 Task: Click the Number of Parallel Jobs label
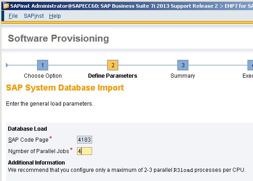(x=38, y=151)
